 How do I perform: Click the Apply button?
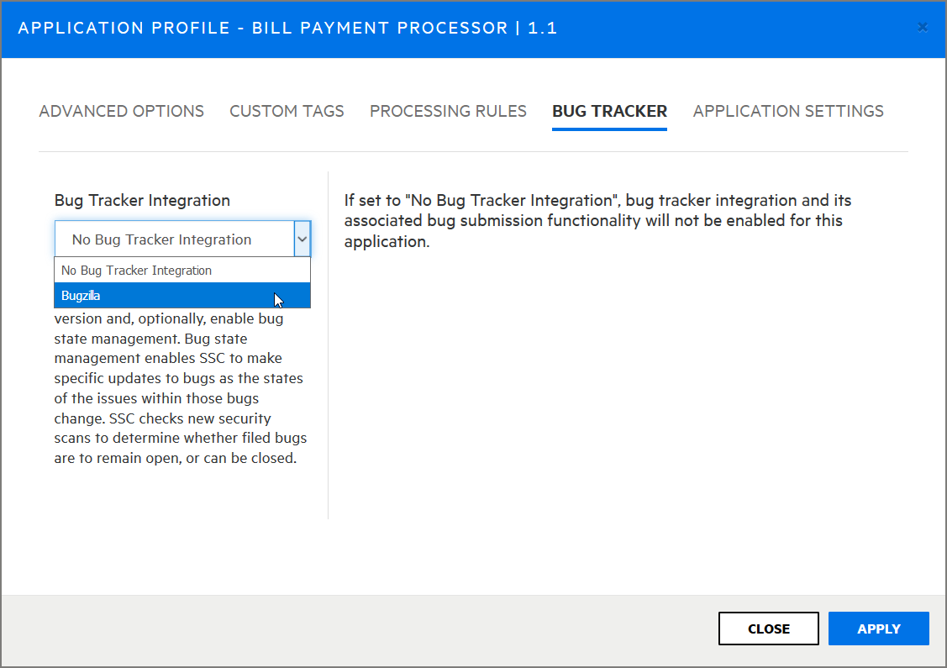878,629
